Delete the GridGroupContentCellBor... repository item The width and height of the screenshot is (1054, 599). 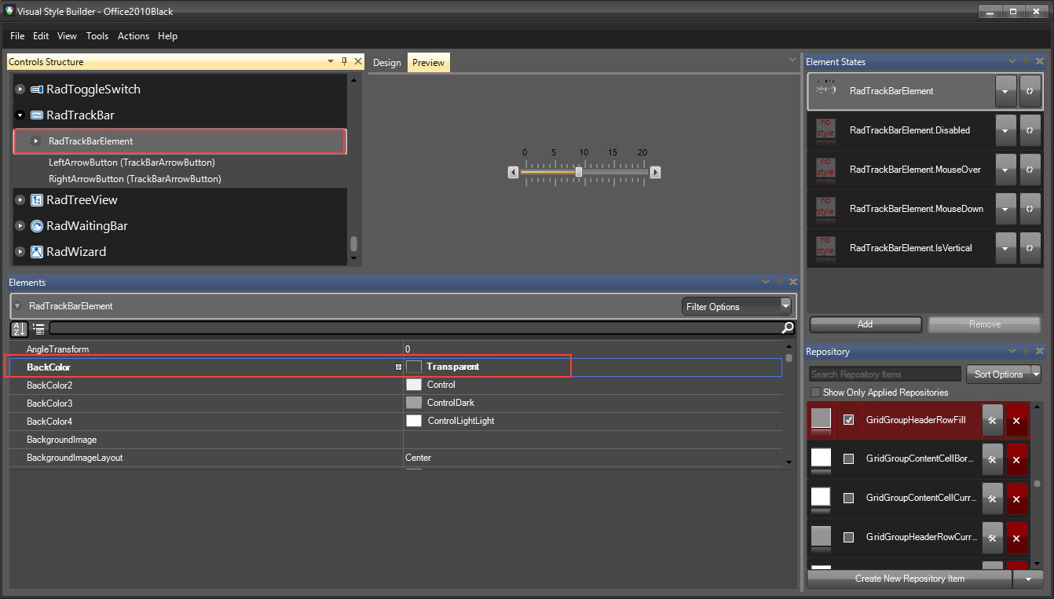[x=1016, y=459]
